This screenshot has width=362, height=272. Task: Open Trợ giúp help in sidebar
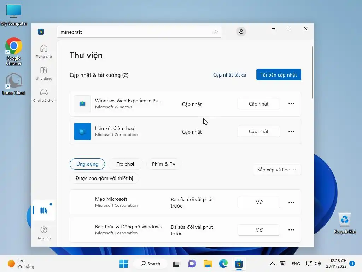[x=43, y=233]
